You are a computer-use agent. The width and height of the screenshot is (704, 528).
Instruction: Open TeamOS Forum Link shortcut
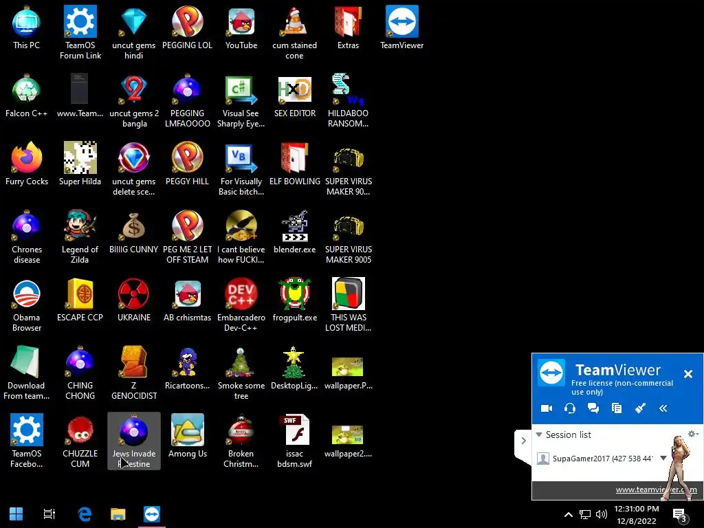point(80,32)
